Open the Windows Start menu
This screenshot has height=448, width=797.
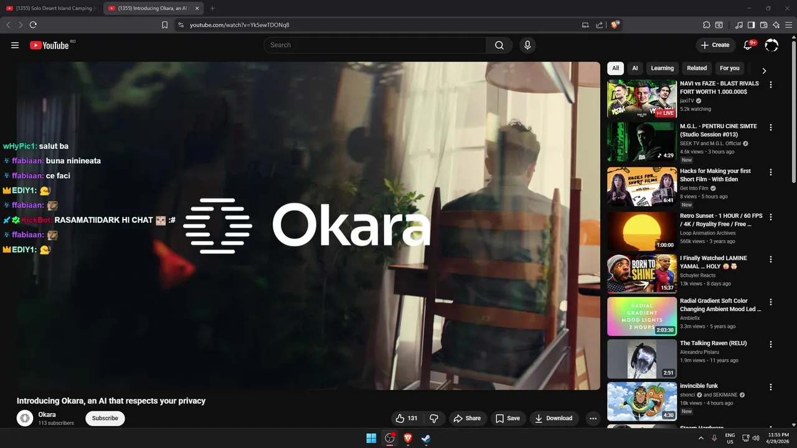(x=371, y=438)
